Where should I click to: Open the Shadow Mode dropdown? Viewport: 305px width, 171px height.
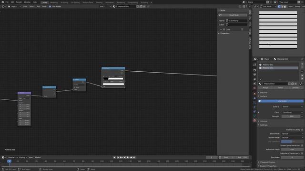(x=292, y=138)
